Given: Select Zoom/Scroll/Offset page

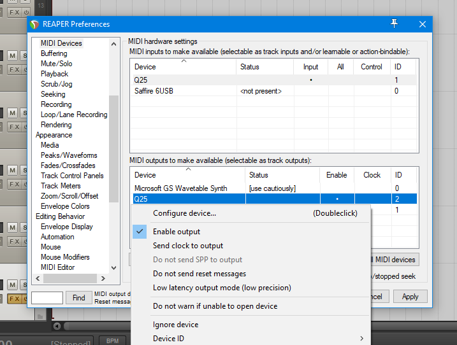Looking at the screenshot, I should 69,196.
